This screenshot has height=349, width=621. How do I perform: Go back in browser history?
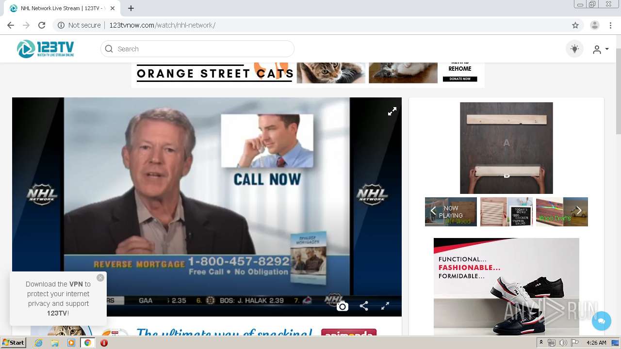[x=11, y=25]
